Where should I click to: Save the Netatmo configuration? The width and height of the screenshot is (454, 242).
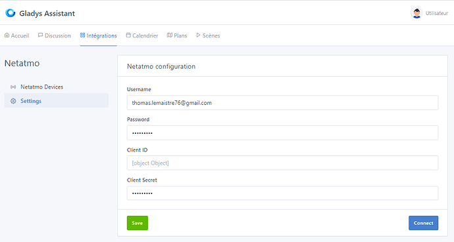tap(138, 223)
